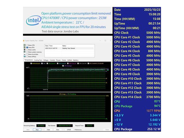Toggle the CPU Package graph checkbox
This screenshot has height=138, width=184.
pos(63,66)
